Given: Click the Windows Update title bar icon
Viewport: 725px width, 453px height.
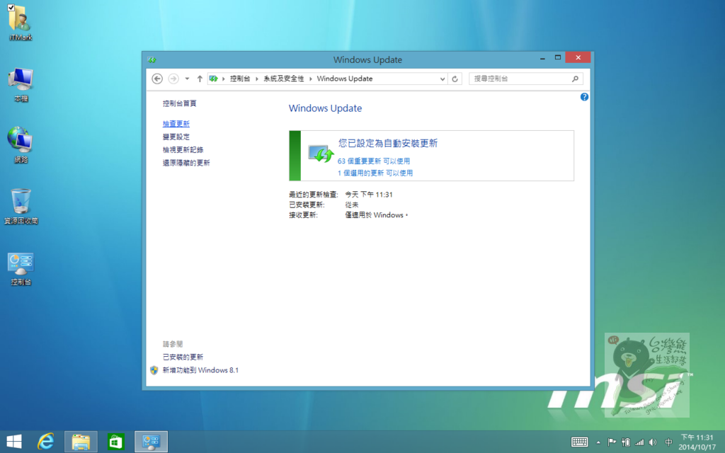Looking at the screenshot, I should (152, 59).
